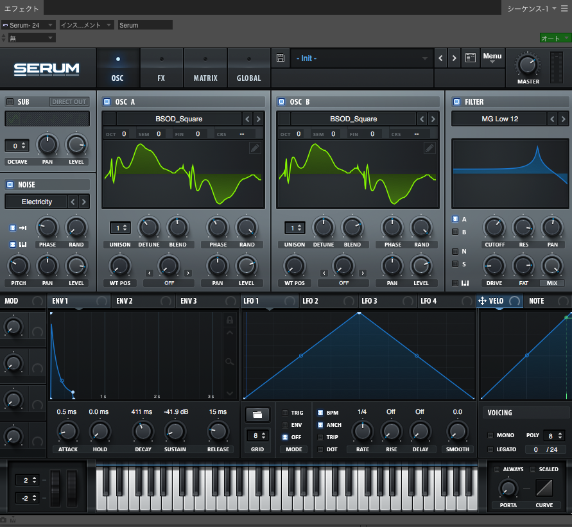Open OSC A warp mode OFF menu
Screen dimensions: 572x527
coord(169,283)
